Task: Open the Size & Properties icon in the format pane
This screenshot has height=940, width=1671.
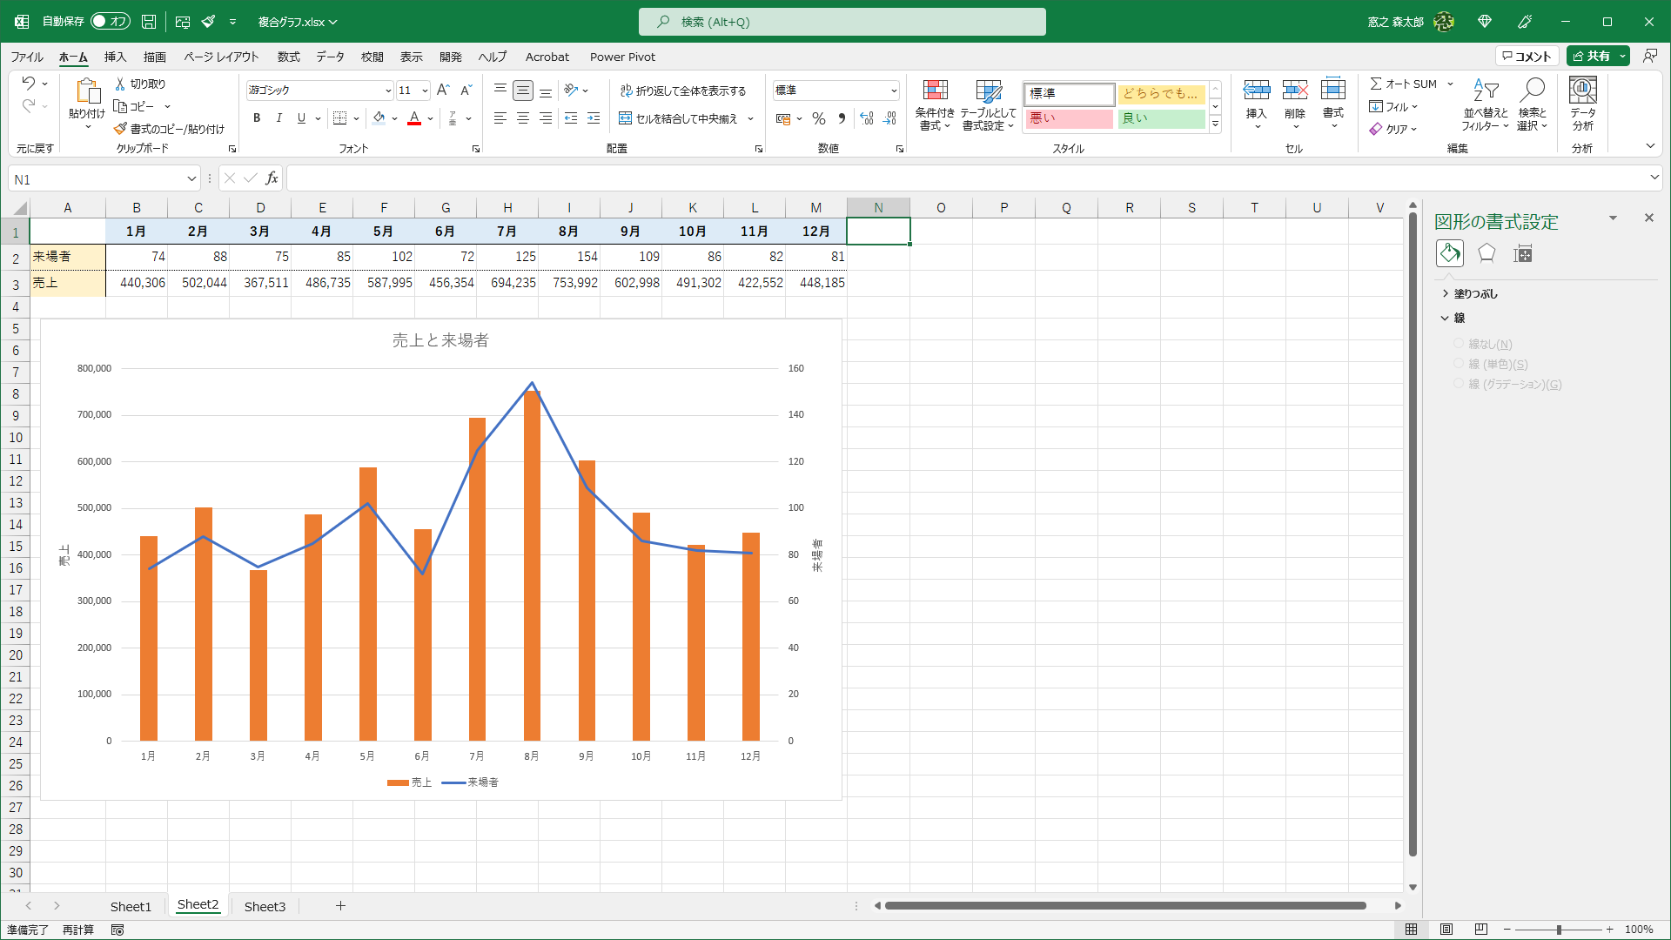Action: click(x=1522, y=253)
